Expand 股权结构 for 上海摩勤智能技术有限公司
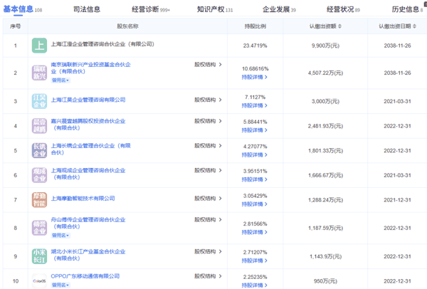 click(208, 198)
